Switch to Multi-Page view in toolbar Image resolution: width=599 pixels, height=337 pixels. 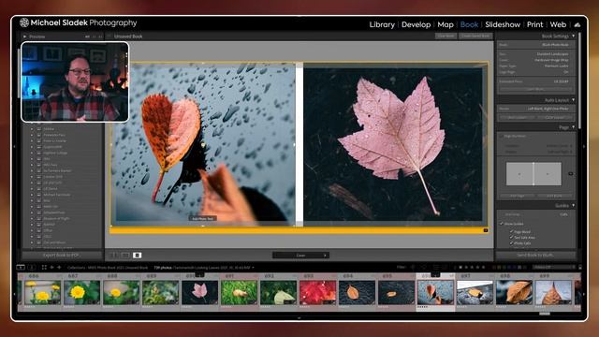tap(114, 255)
